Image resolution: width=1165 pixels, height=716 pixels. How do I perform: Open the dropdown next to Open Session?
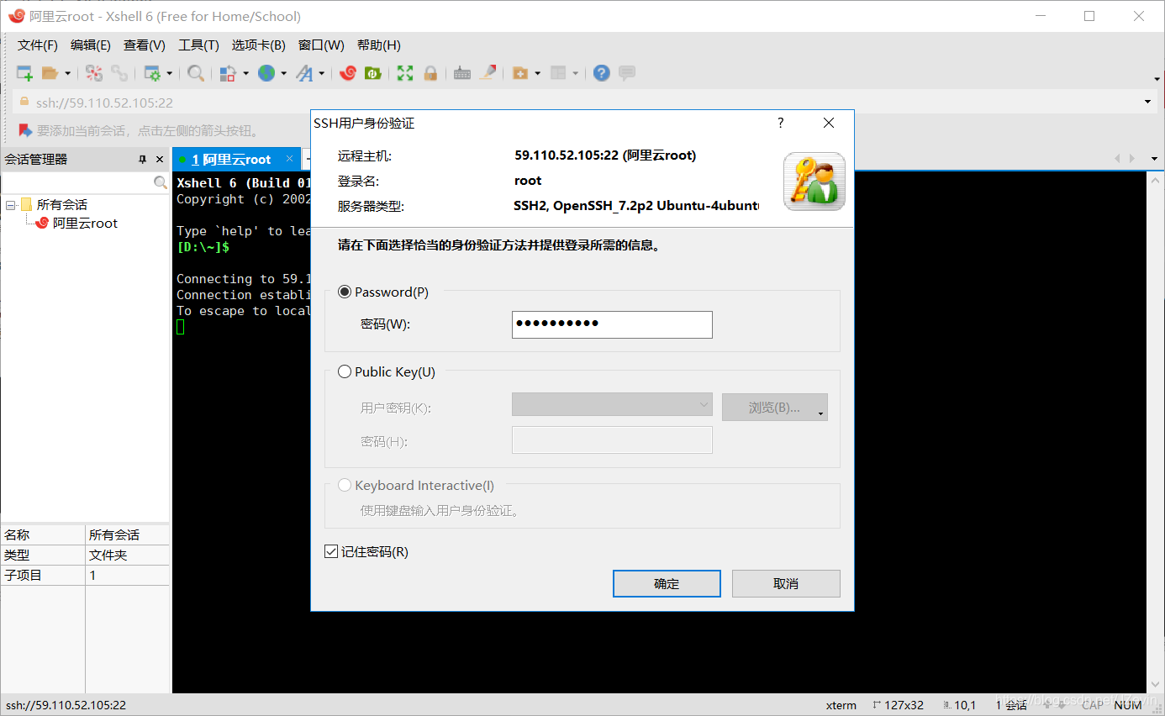(67, 74)
